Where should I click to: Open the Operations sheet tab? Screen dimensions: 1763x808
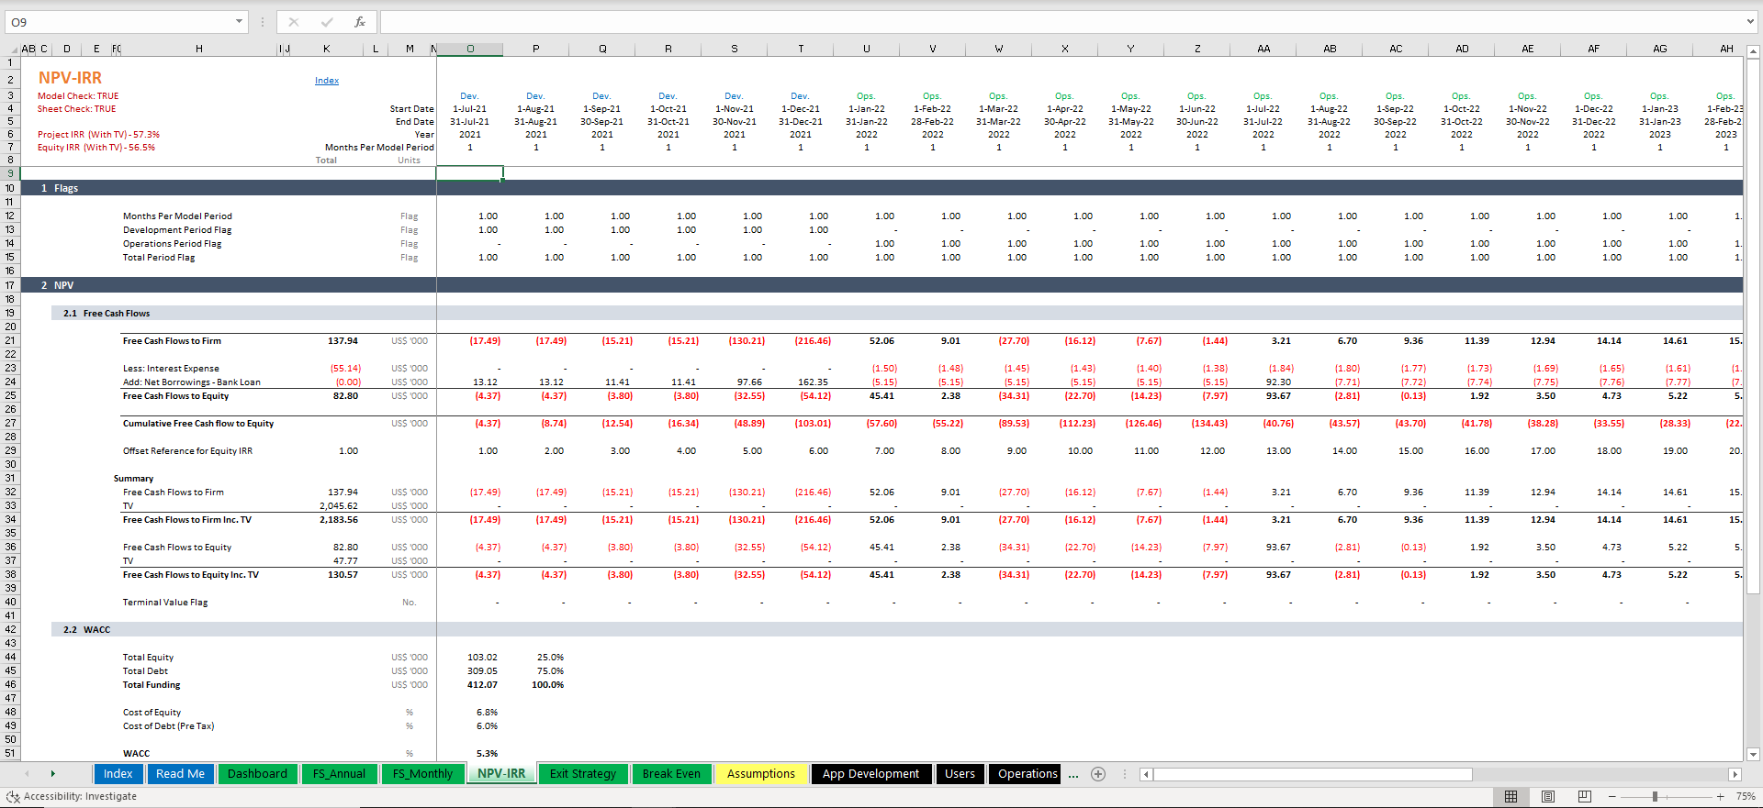click(1027, 774)
